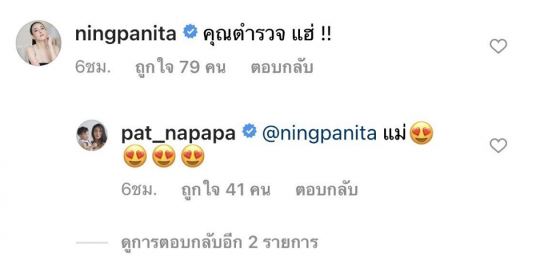Open ningpanita's profile picture

(x=39, y=43)
